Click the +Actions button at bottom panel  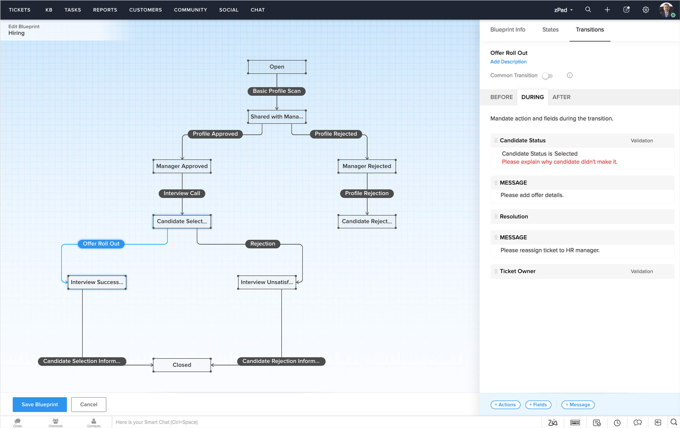coord(505,404)
